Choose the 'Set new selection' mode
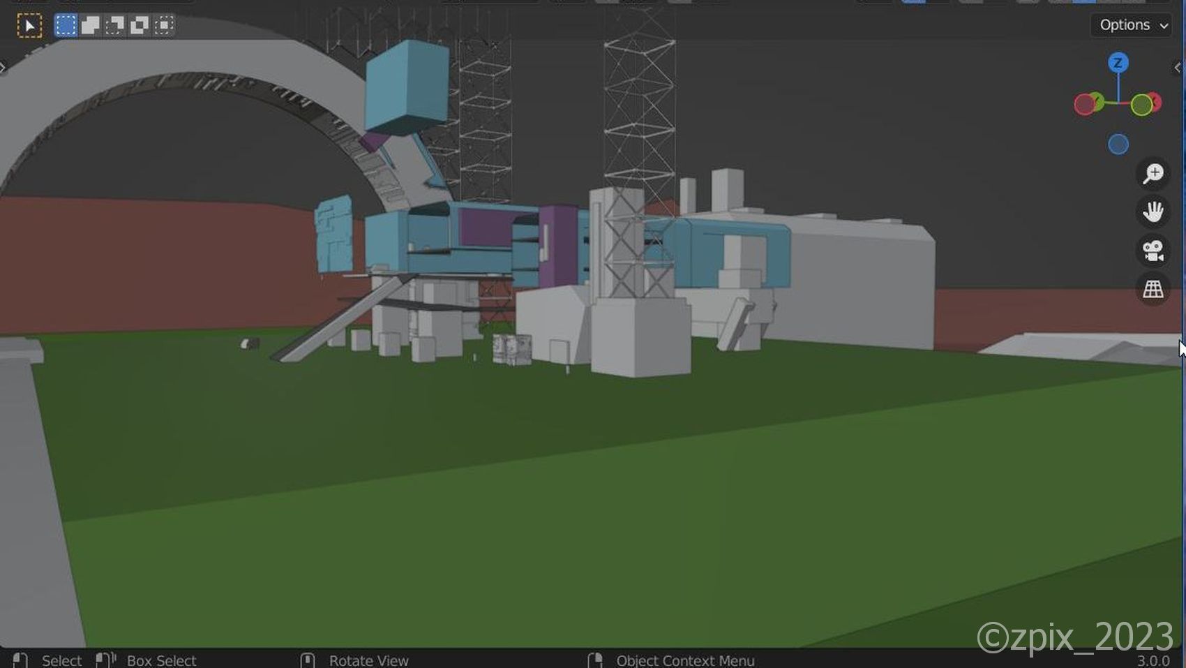This screenshot has height=668, width=1186. 66,26
